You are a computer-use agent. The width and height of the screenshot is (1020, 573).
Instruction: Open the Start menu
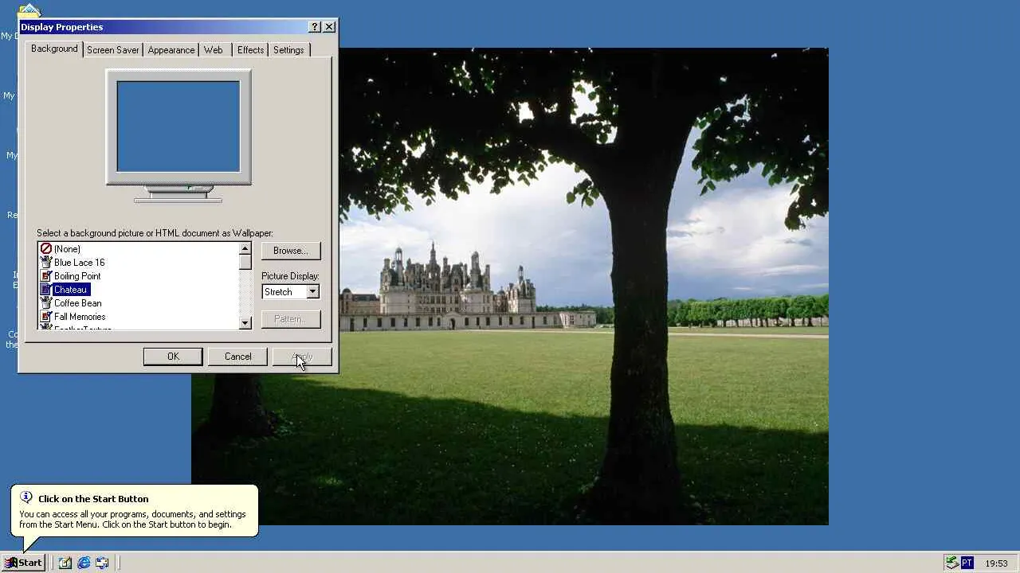pos(23,563)
